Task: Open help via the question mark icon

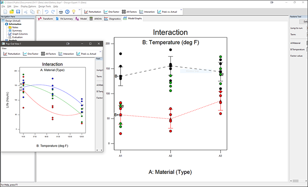Action: pos(67,12)
